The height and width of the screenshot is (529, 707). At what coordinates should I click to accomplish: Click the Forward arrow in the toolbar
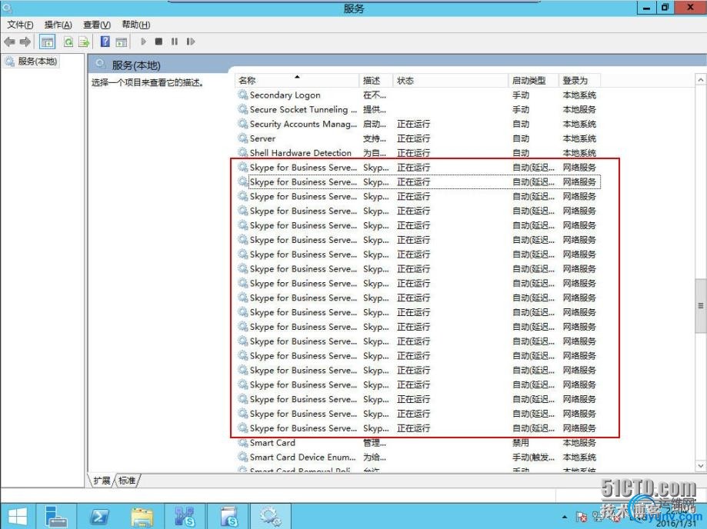pos(25,42)
